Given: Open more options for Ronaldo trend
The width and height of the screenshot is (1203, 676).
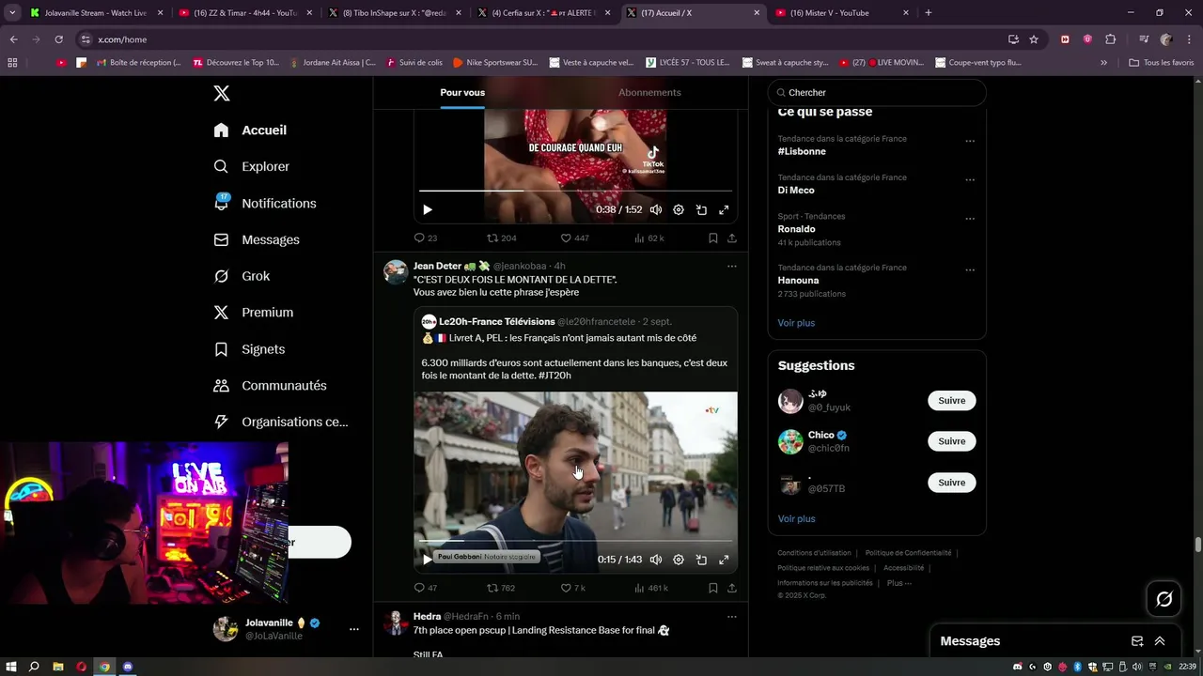Looking at the screenshot, I should [970, 219].
